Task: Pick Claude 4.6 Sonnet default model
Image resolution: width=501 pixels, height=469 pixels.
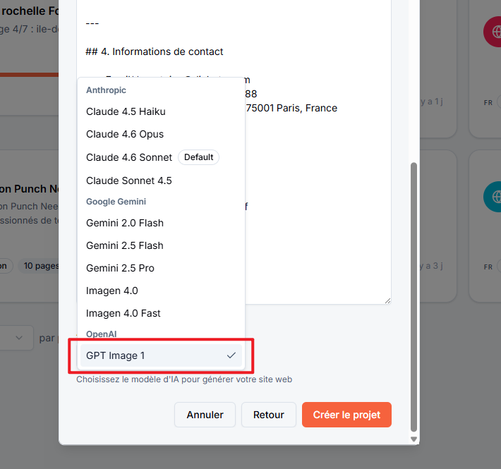Action: pos(161,157)
